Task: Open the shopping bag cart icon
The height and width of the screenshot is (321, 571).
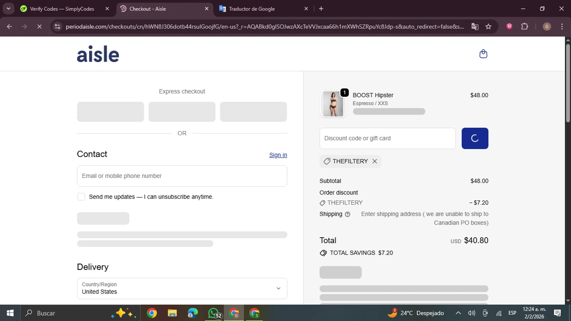Action: (483, 54)
